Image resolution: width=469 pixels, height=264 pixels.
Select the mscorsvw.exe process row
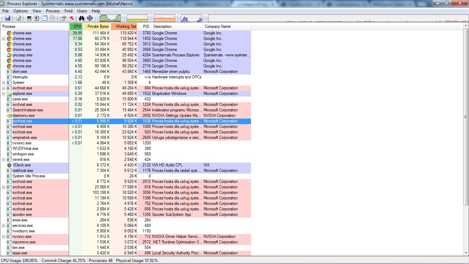coord(126,242)
